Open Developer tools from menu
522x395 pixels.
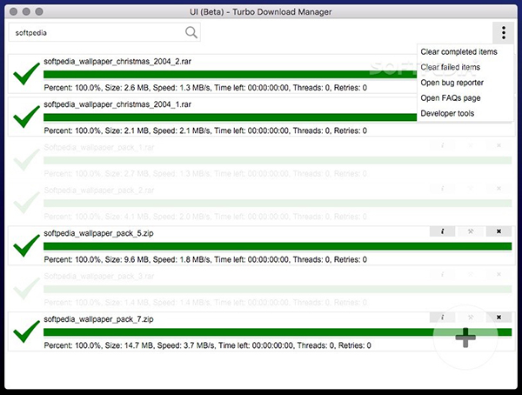pyautogui.click(x=447, y=113)
